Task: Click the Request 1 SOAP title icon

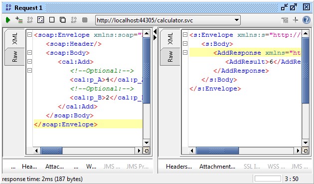Action: (x=8, y=8)
